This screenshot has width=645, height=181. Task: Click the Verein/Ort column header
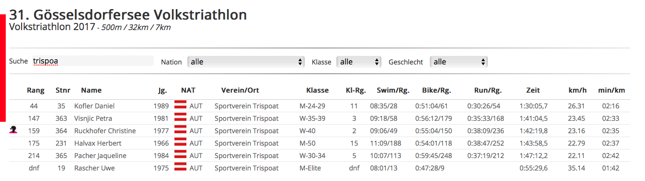[x=240, y=90]
